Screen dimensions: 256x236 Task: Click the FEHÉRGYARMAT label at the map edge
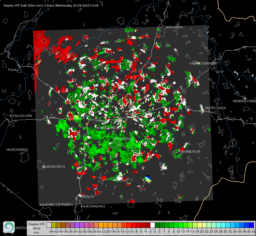coord(244,101)
